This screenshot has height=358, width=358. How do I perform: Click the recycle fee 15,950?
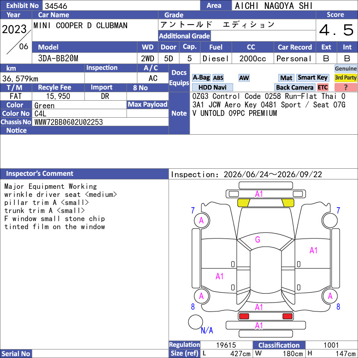pyautogui.click(x=58, y=96)
